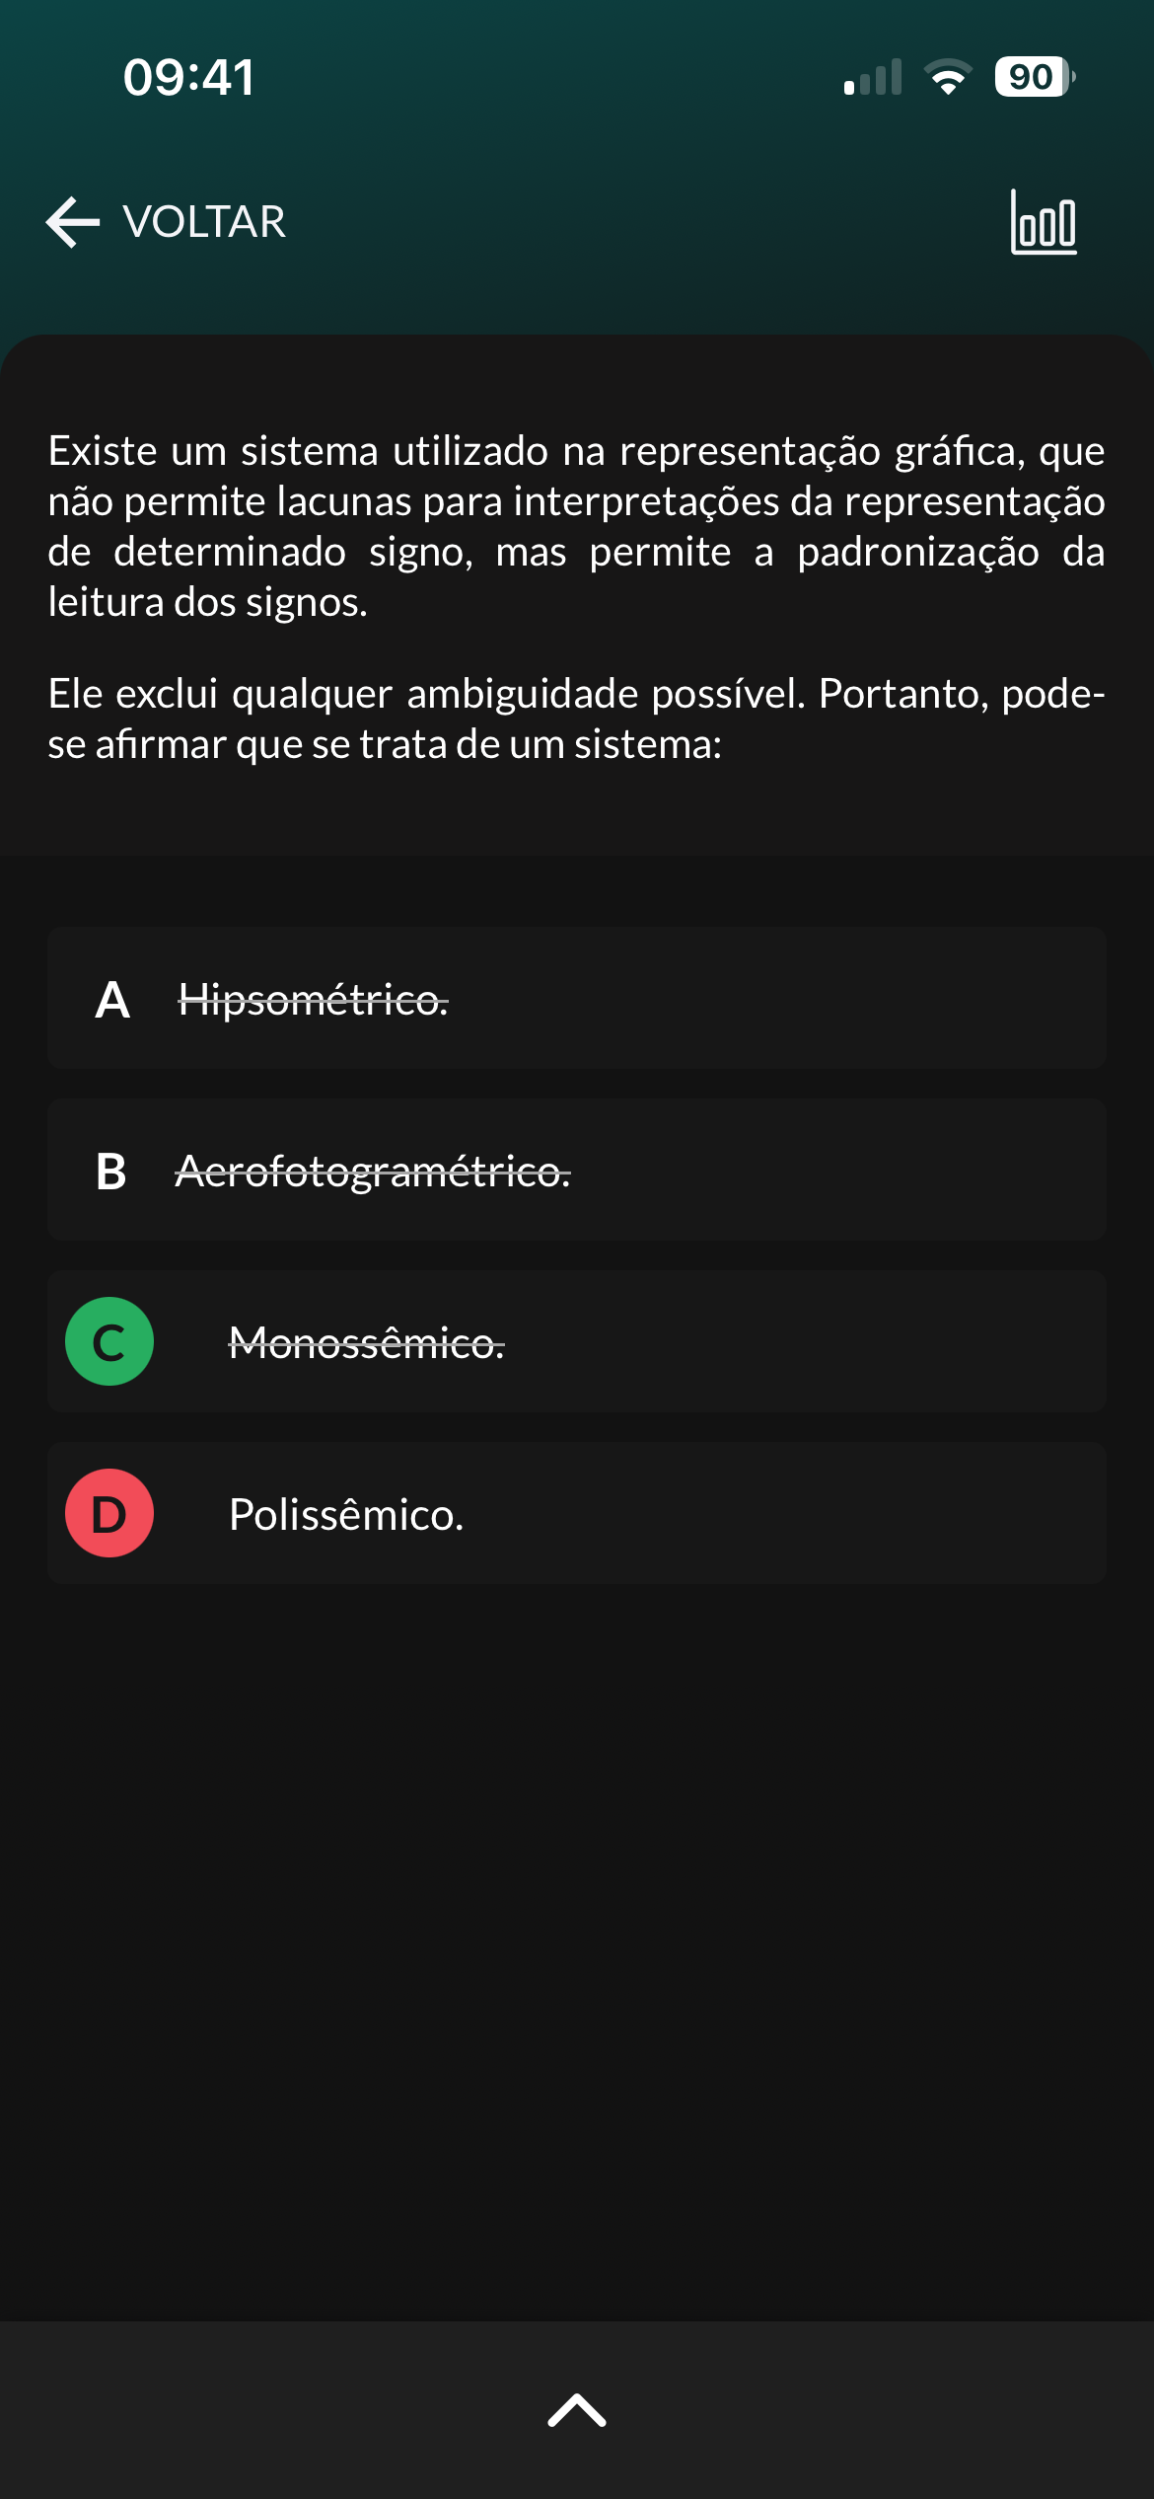Select the letter A option marker
The image size is (1154, 2499).
[112, 1000]
